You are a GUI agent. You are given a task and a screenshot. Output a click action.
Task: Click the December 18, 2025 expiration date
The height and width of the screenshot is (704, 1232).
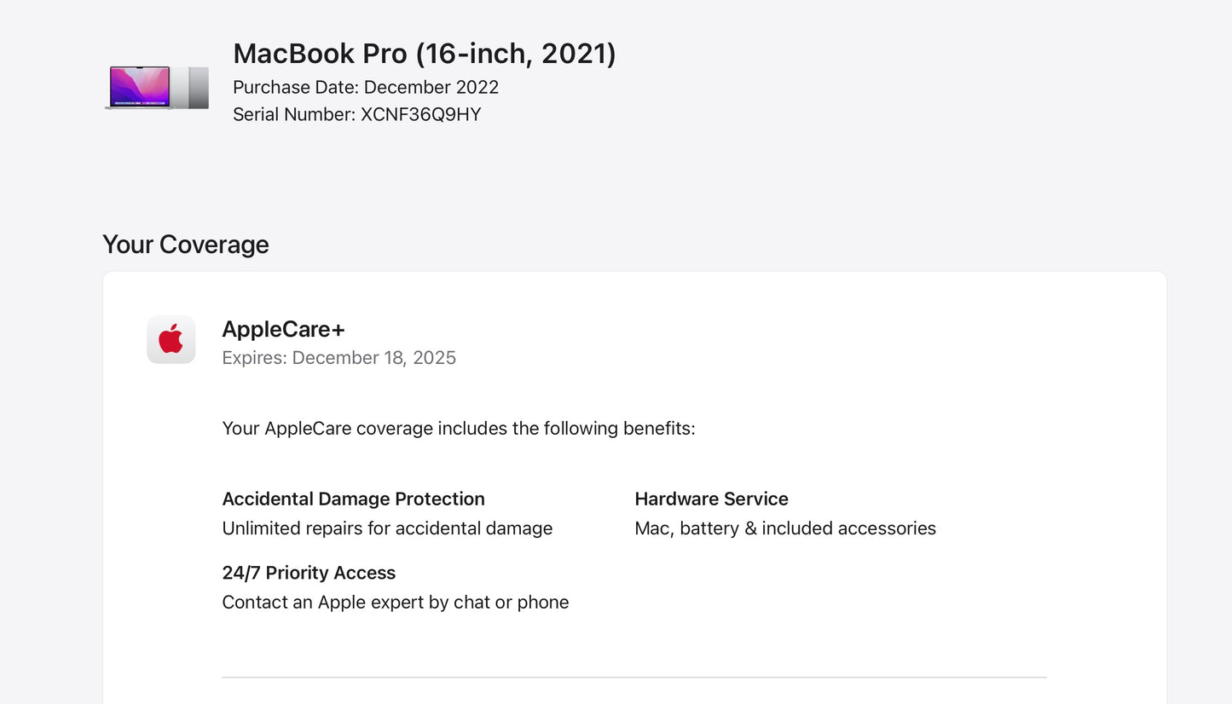point(374,358)
